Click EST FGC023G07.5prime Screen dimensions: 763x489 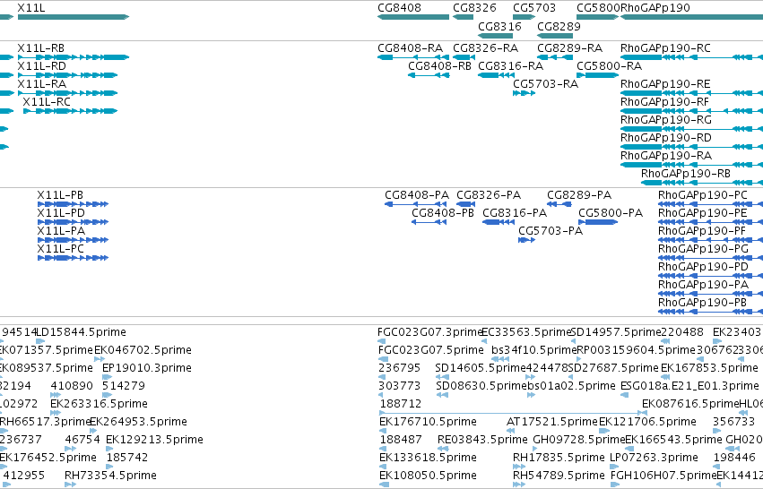pos(383,359)
